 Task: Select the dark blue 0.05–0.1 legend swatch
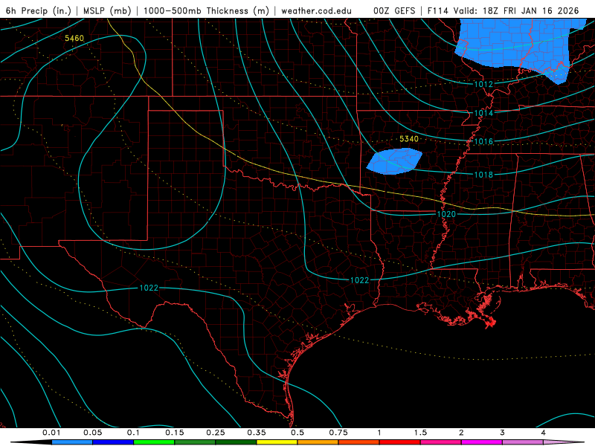click(x=113, y=442)
